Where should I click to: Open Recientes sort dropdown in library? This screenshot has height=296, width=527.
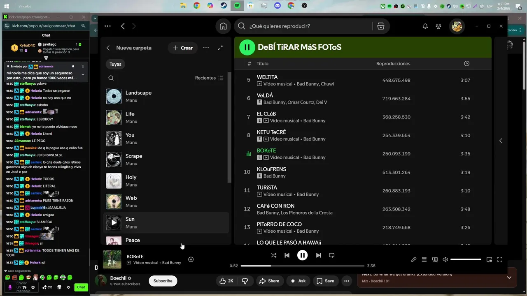pos(209,78)
